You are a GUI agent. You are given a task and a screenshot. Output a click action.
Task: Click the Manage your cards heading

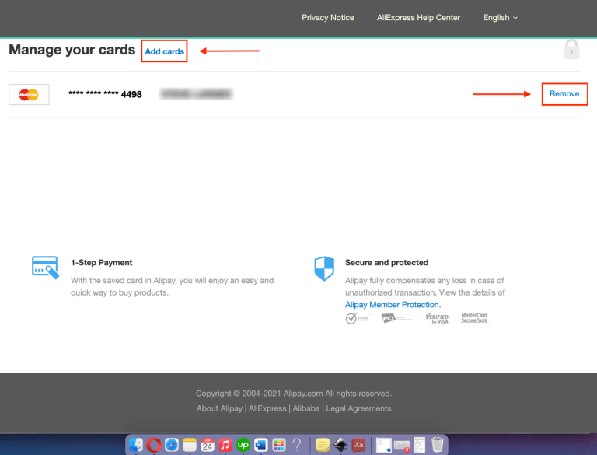point(72,50)
